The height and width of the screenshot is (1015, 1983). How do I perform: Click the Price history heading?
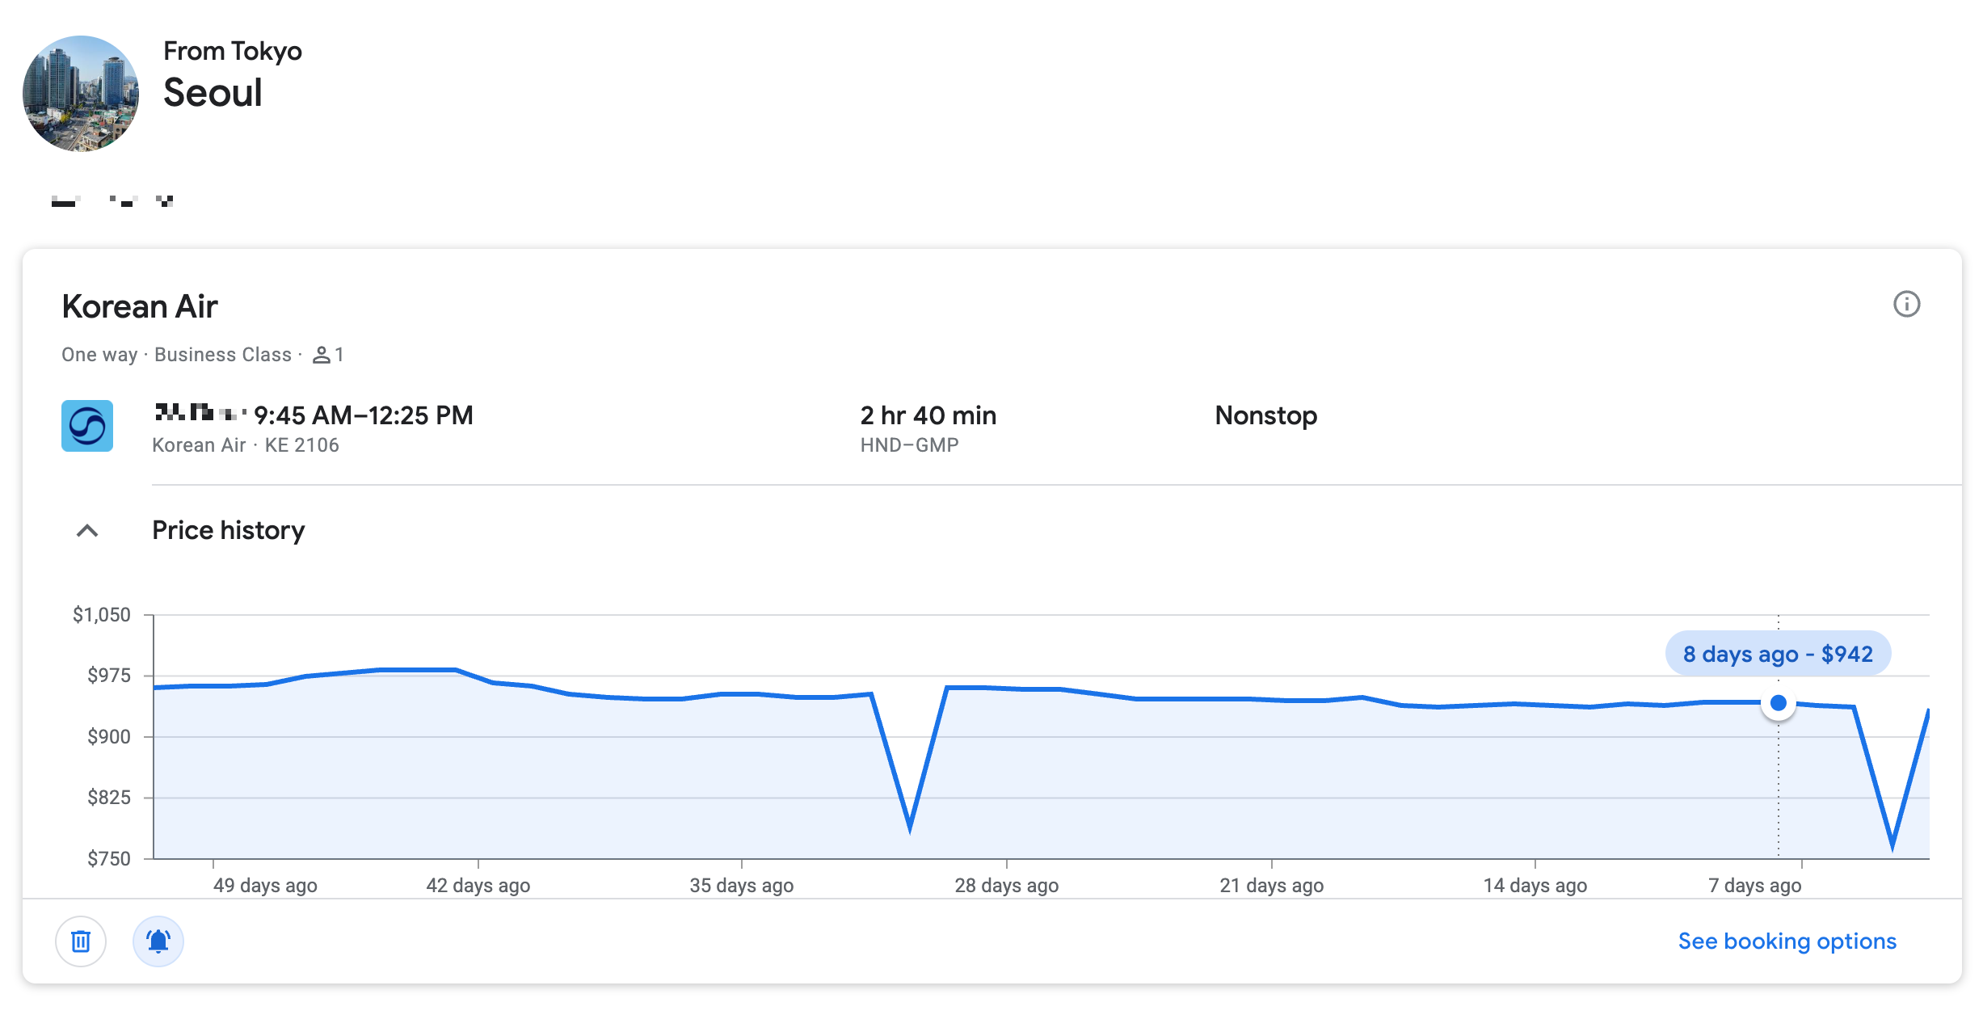click(228, 530)
